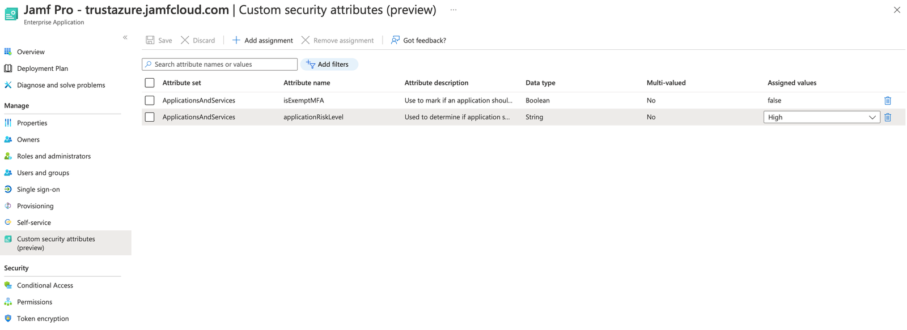Click the isExemptMFA attribute name cell
Screen dimensions: 907x330
coord(304,100)
